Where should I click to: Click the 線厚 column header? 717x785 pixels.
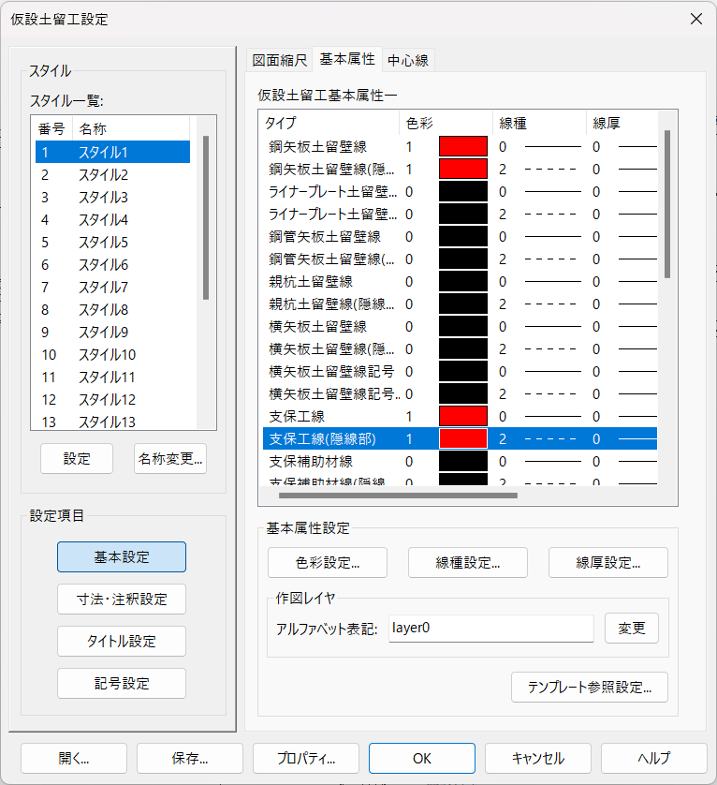pos(622,123)
